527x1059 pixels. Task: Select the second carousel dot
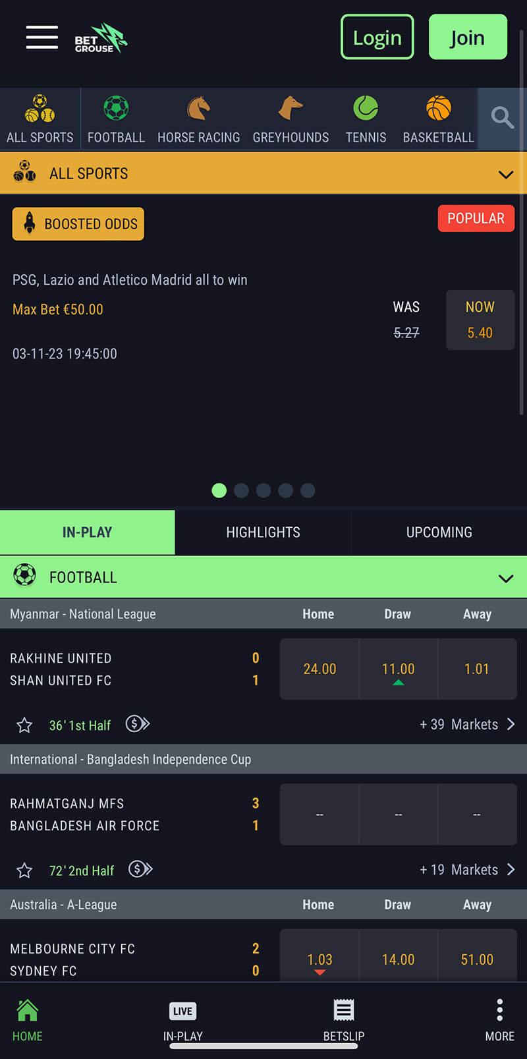[241, 490]
